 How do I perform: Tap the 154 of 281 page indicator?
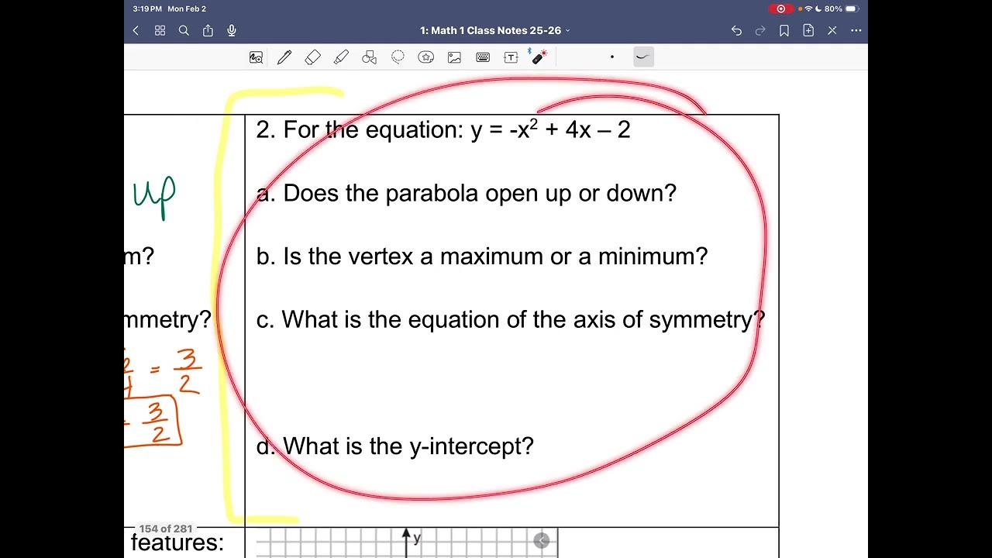166,529
